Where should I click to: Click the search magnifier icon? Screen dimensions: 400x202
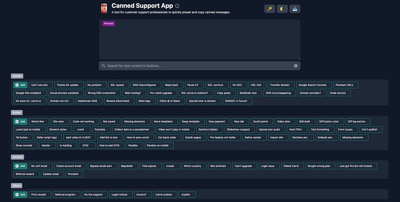point(104,66)
